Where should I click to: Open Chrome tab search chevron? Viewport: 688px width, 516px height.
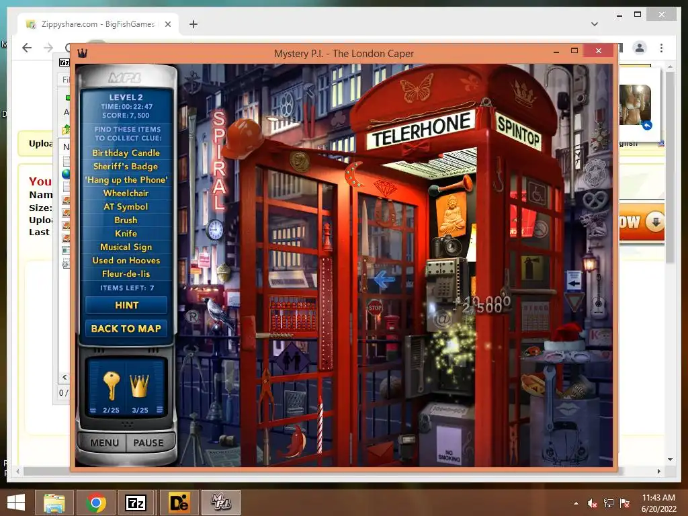pos(595,24)
